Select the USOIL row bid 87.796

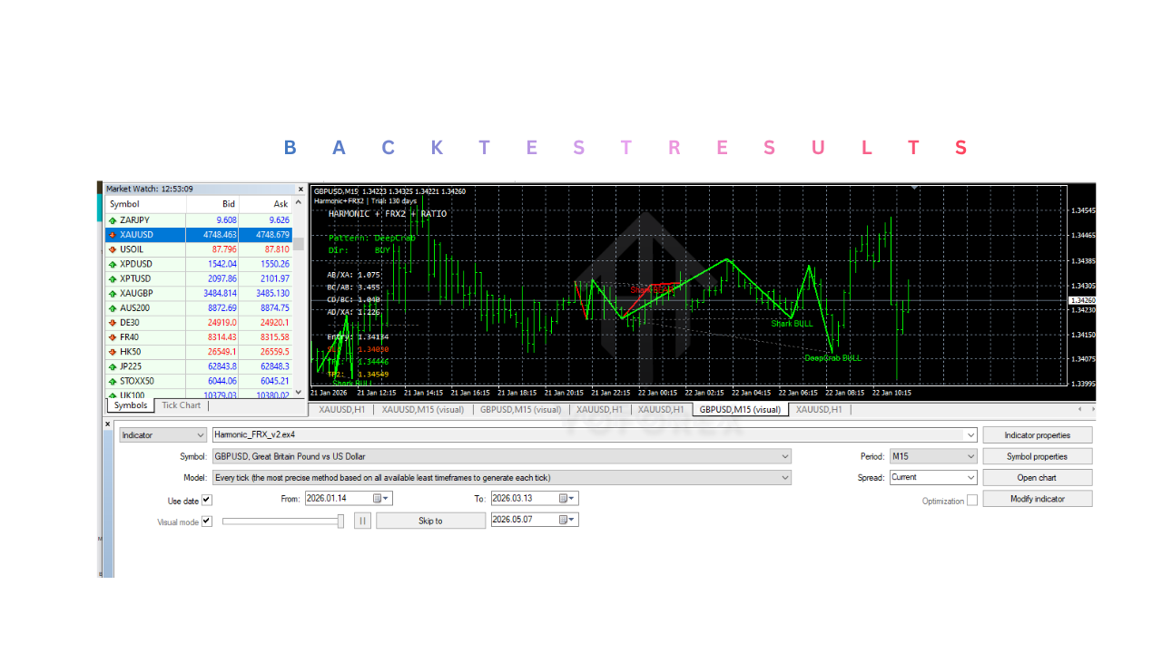click(x=223, y=249)
